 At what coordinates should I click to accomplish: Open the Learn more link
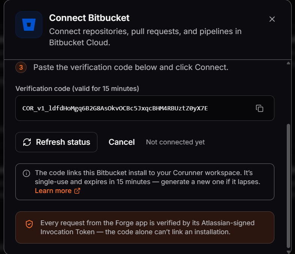[x=58, y=191]
